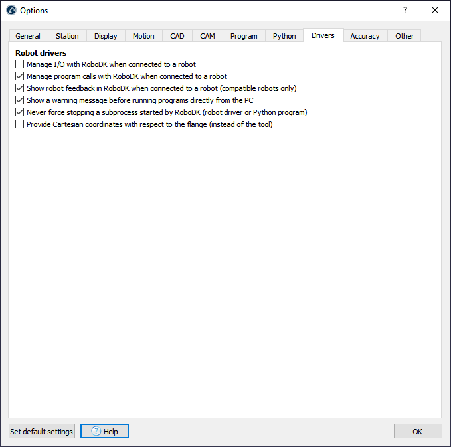This screenshot has width=451, height=447.
Task: Toggle Show robot feedback in RoboDK option
Action: point(19,88)
